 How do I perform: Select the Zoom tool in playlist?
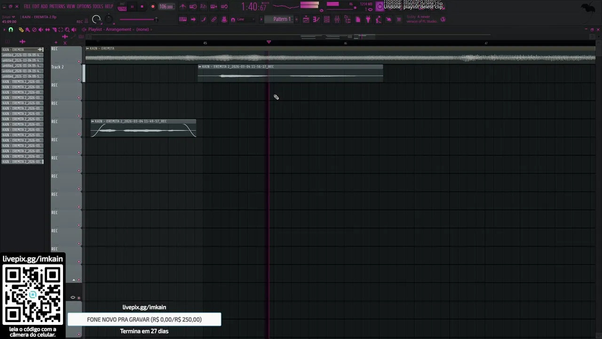[x=67, y=30]
